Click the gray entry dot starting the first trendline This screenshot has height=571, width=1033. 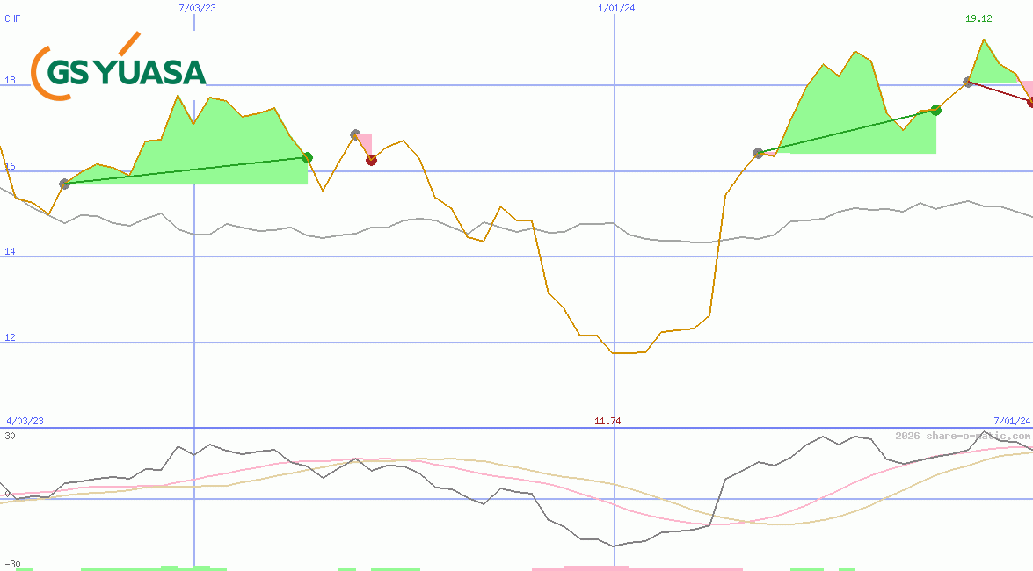point(63,184)
